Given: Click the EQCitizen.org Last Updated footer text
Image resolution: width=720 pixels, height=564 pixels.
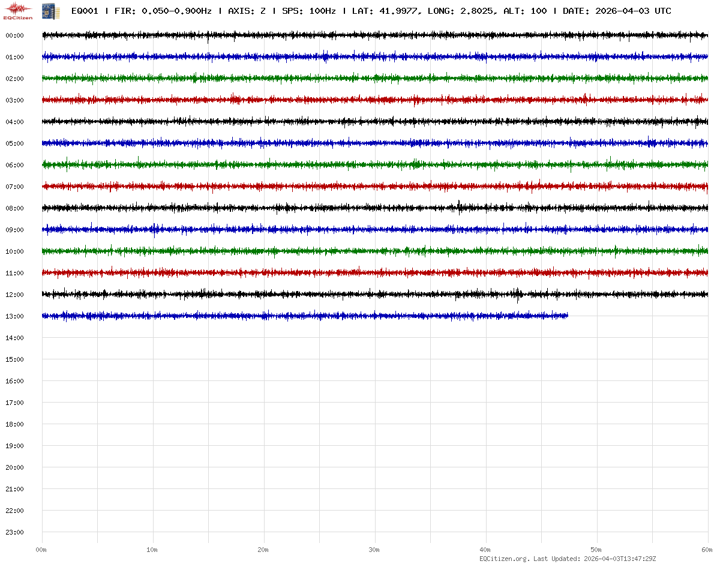Looking at the screenshot, I should tap(568, 559).
